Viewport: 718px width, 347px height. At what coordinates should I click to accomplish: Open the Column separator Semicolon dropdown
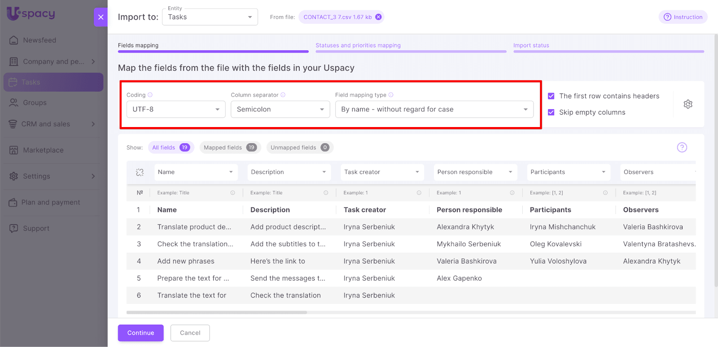(280, 110)
